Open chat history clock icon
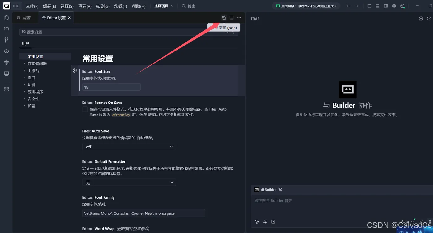The height and width of the screenshot is (233, 433). tap(429, 19)
